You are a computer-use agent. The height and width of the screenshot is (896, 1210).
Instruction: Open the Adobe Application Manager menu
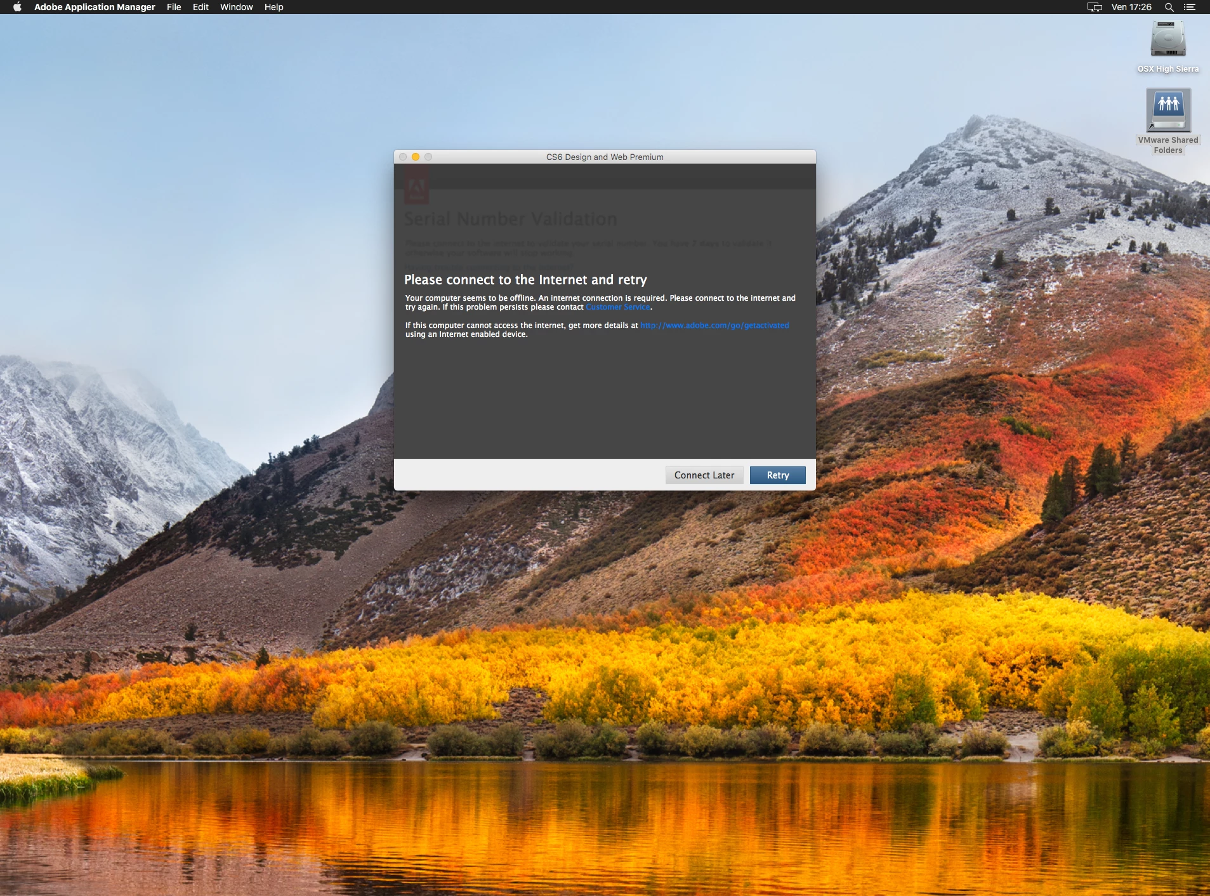click(95, 7)
